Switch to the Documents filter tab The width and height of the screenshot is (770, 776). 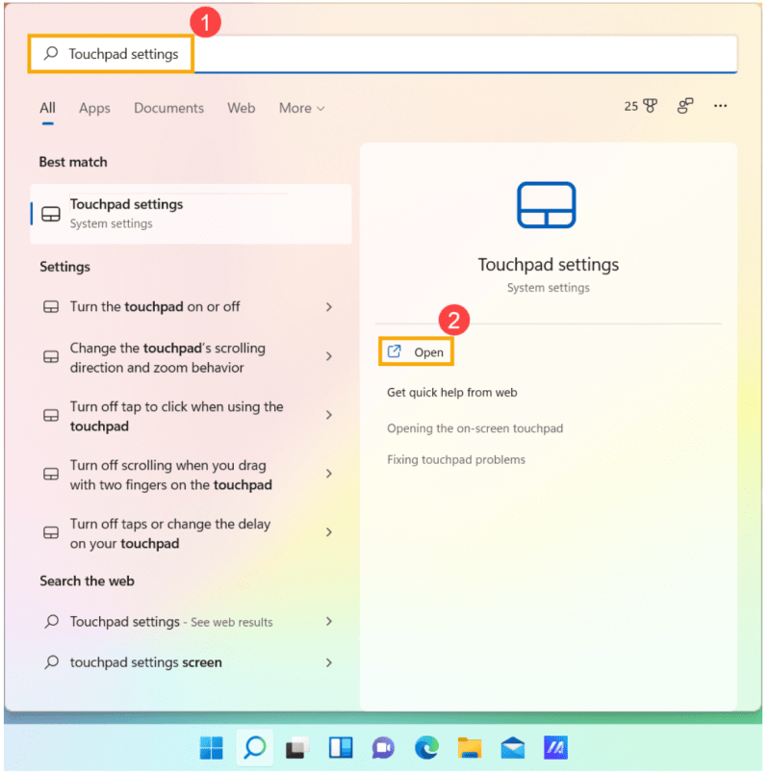point(168,108)
